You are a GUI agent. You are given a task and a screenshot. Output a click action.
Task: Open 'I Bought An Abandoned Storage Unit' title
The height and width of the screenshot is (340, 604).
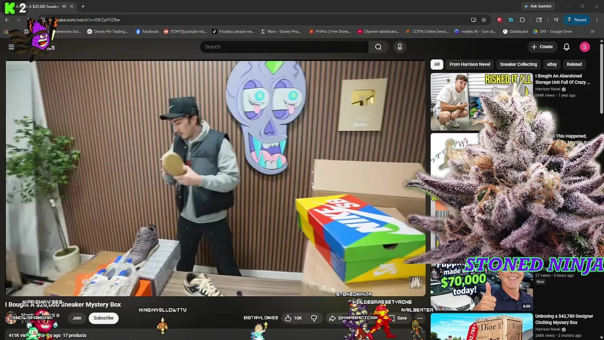(562, 79)
